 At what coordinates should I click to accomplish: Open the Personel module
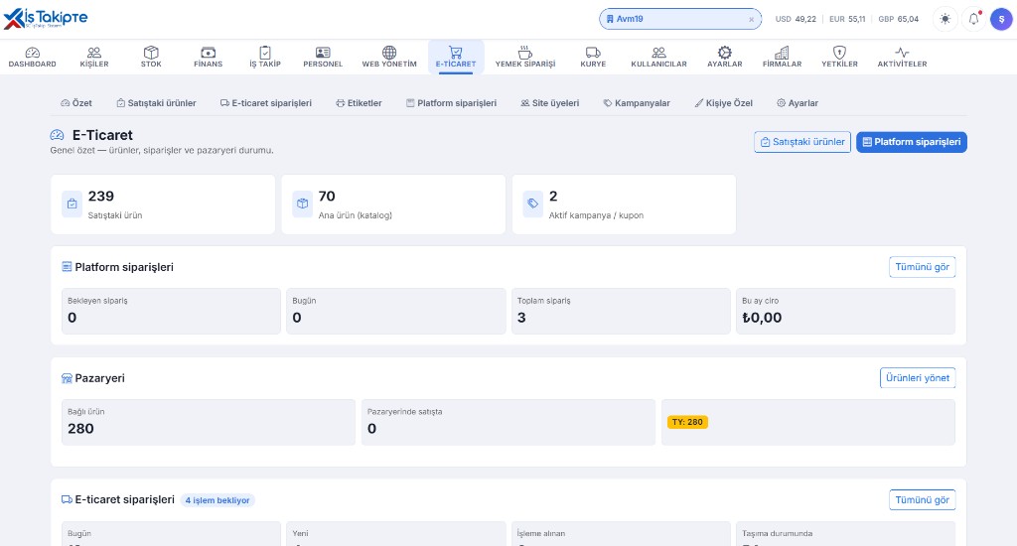click(x=323, y=57)
